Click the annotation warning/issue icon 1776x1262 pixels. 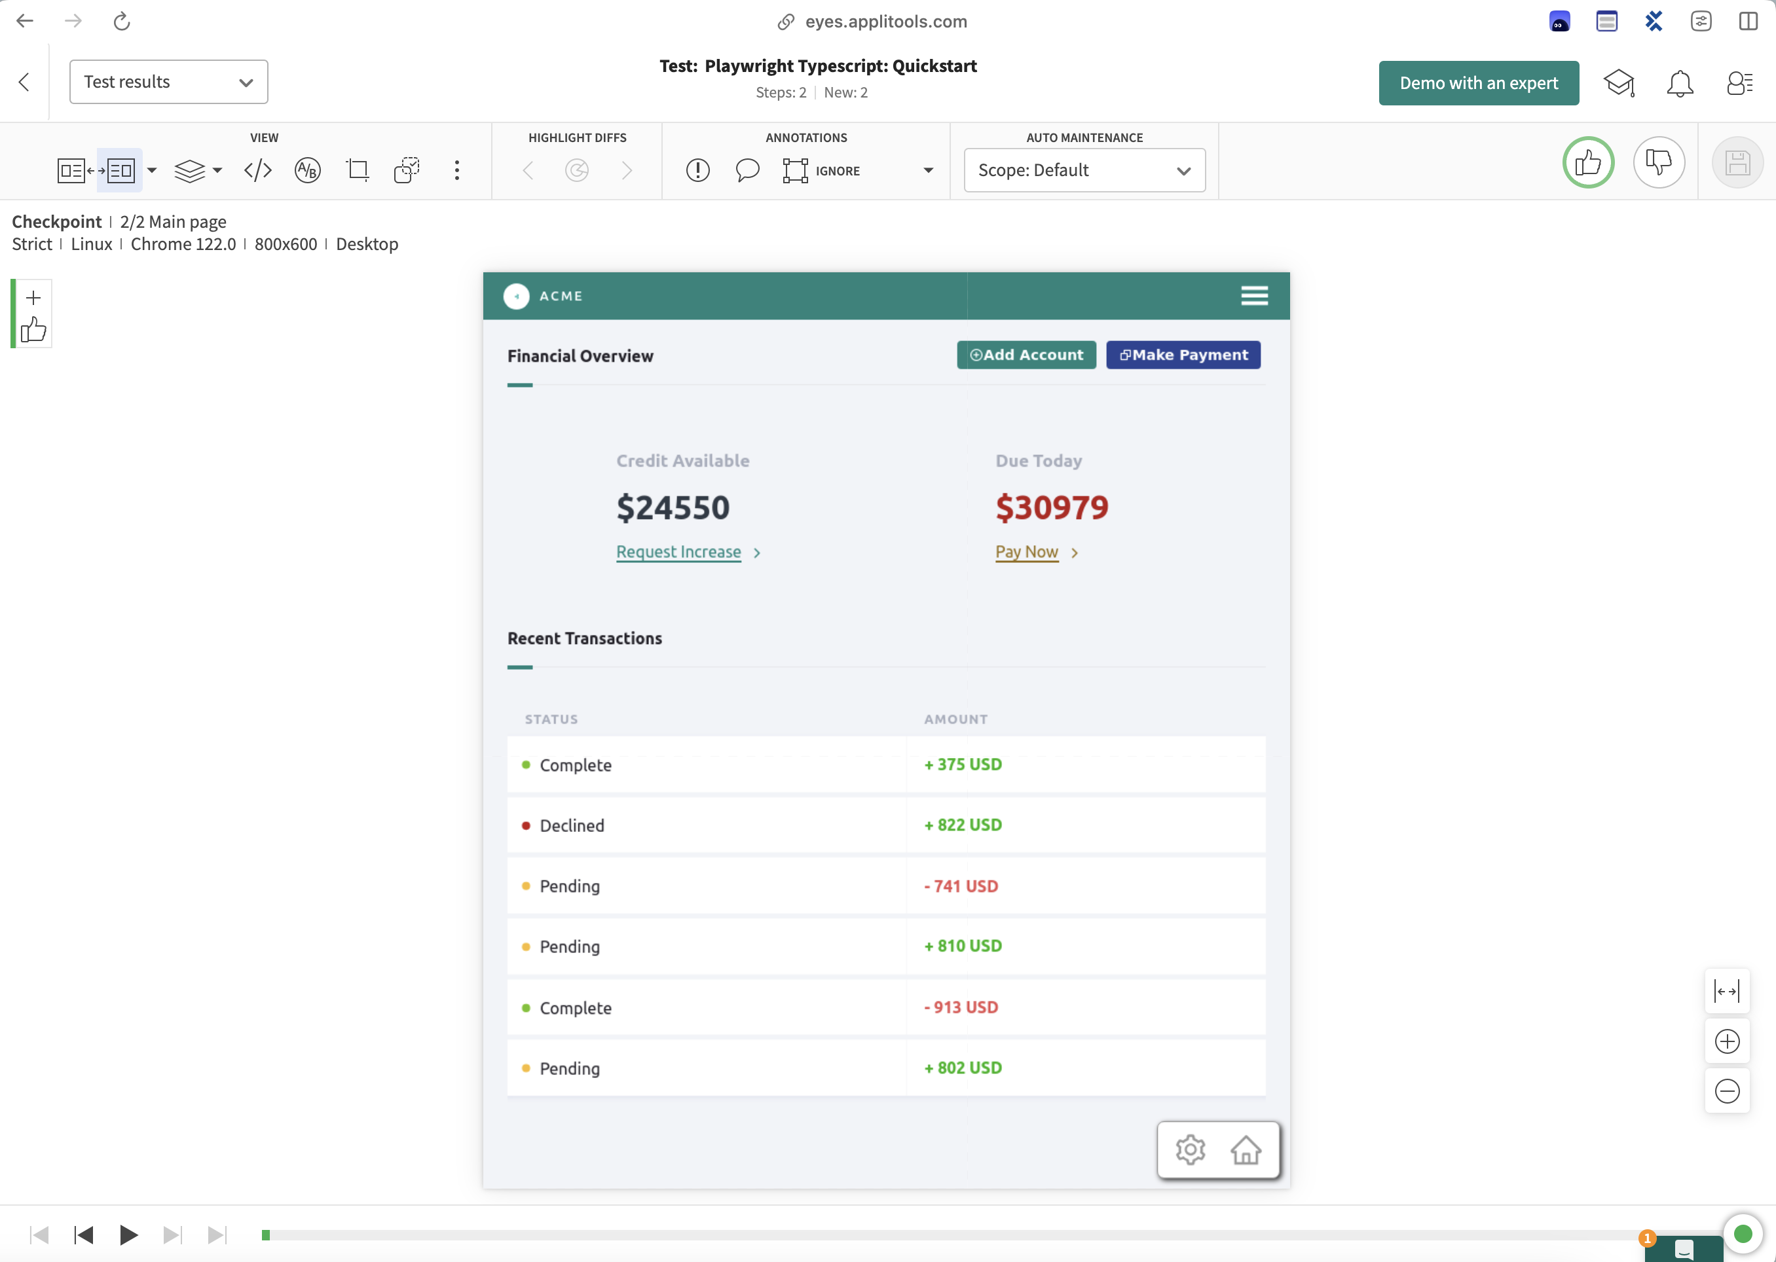[698, 170]
